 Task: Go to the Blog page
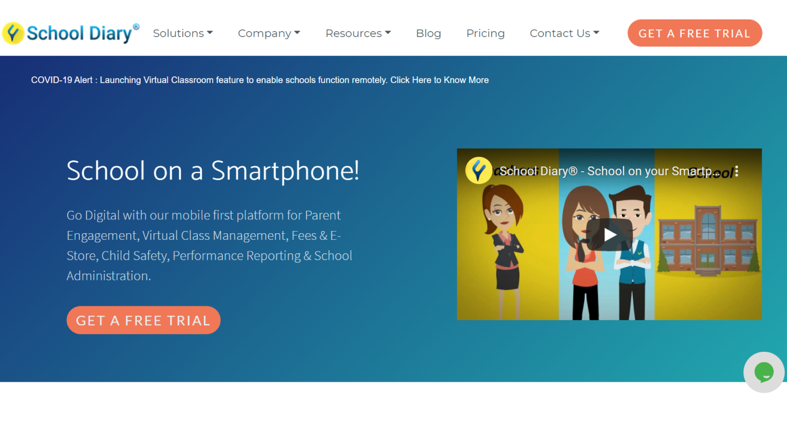(428, 33)
